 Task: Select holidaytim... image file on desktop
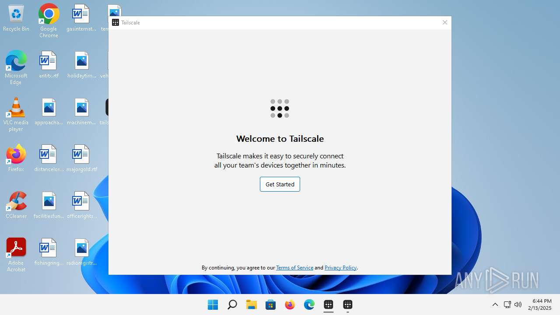pyautogui.click(x=81, y=65)
